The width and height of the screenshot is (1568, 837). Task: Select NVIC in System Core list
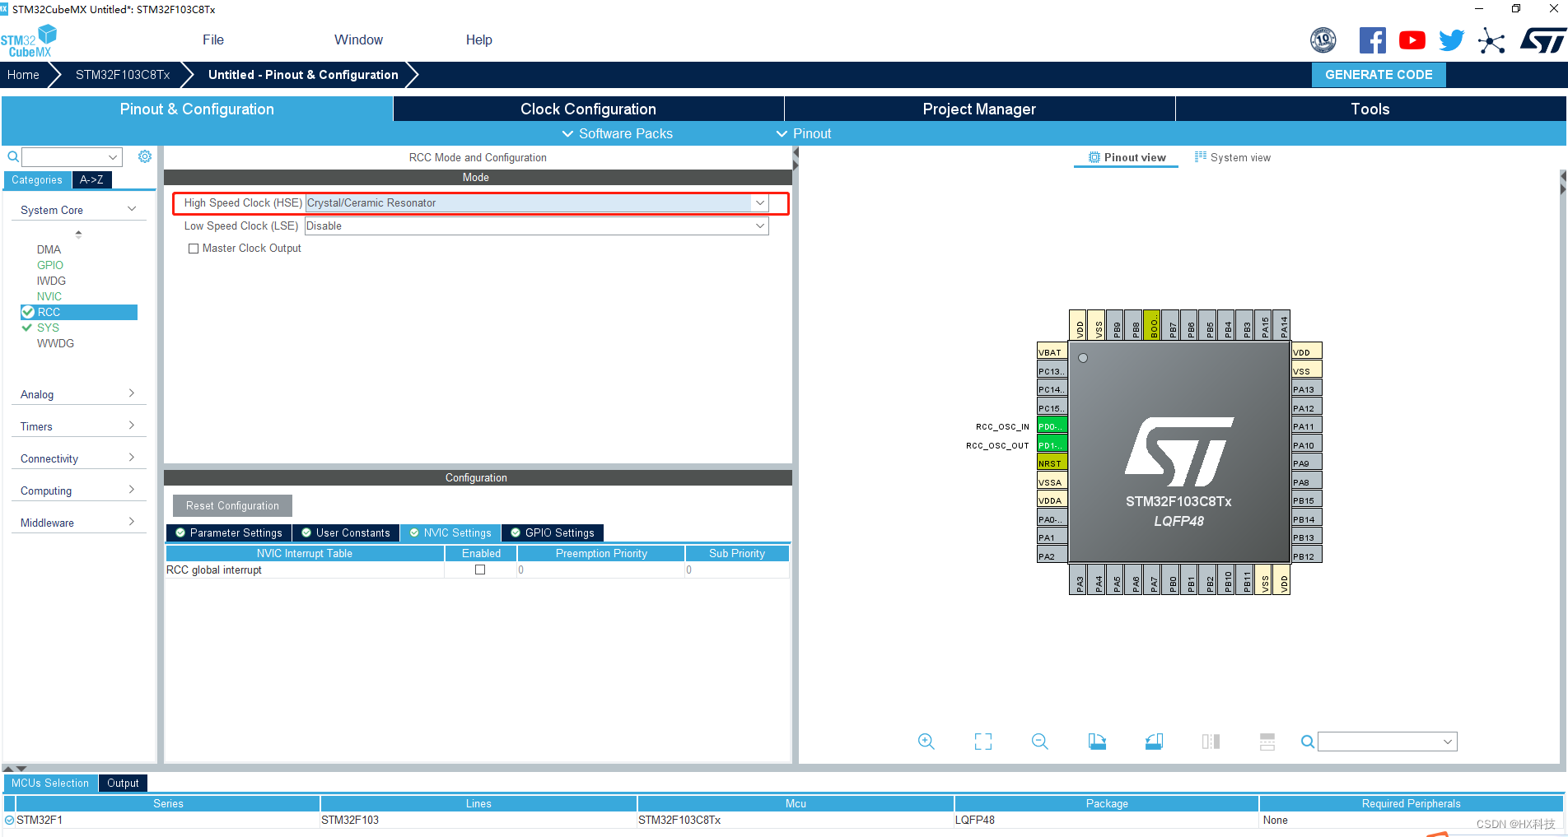49,296
